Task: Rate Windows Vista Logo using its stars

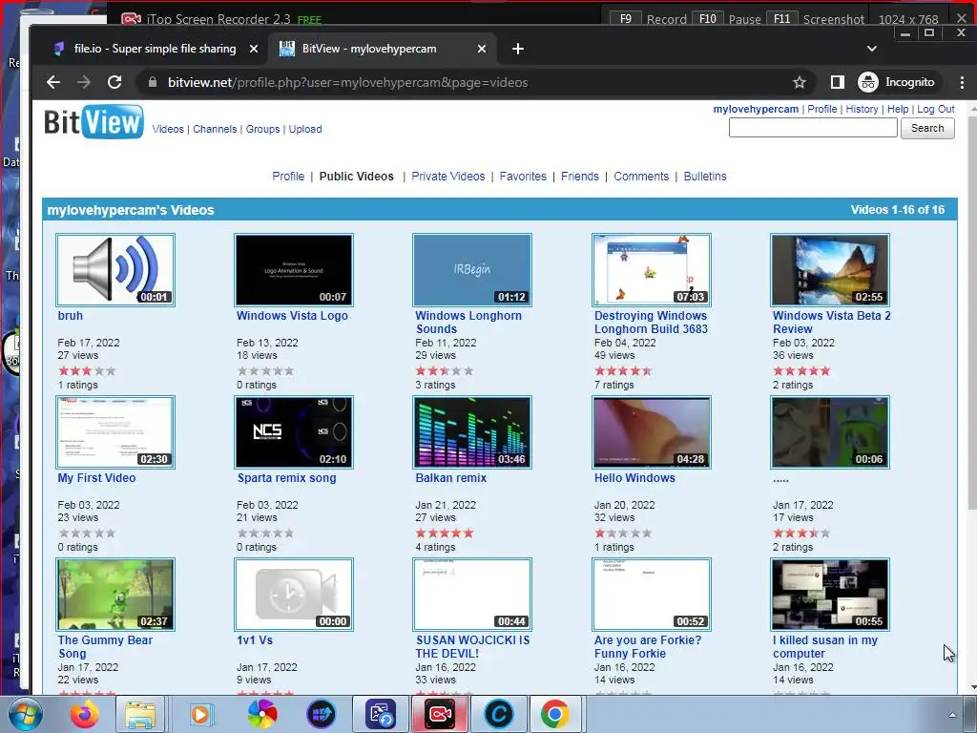Action: pos(265,371)
